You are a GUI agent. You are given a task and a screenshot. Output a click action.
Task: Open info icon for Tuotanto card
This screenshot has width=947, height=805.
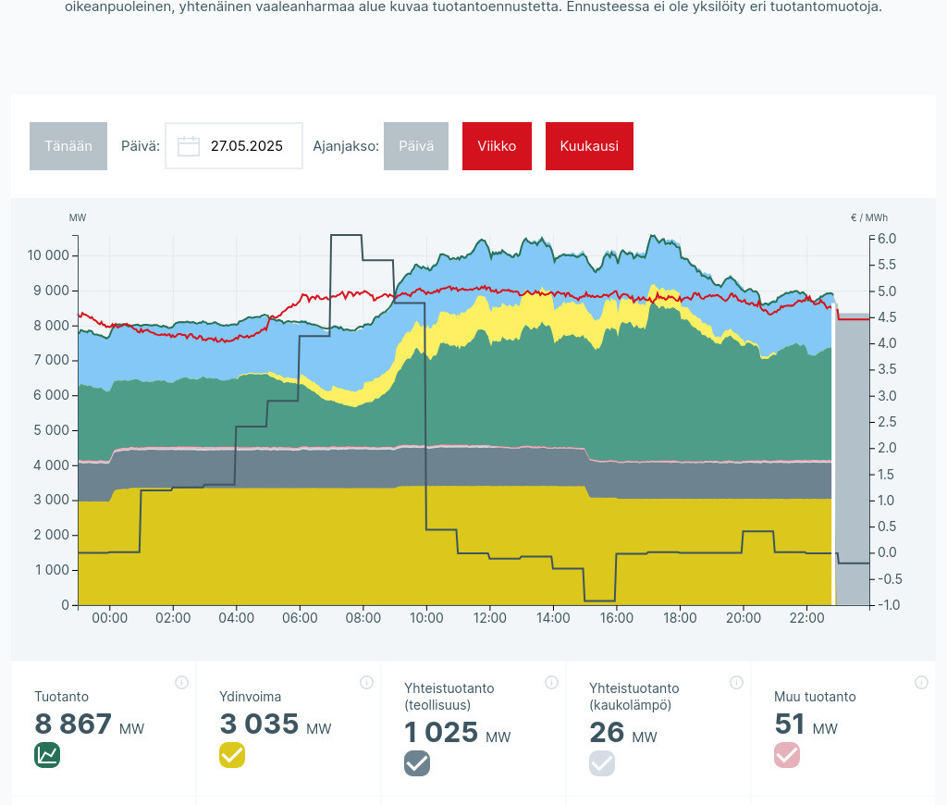coord(181,683)
